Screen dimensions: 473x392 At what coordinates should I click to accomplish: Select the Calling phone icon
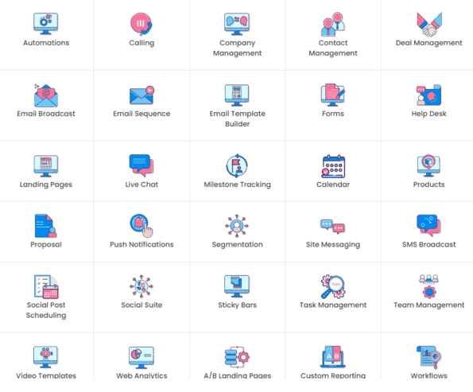tap(142, 24)
